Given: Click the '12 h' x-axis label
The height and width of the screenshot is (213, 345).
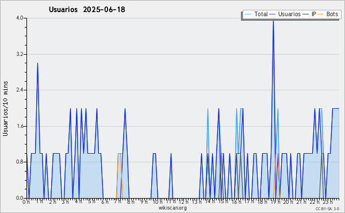Looking at the screenshot, I should pos(183,202).
